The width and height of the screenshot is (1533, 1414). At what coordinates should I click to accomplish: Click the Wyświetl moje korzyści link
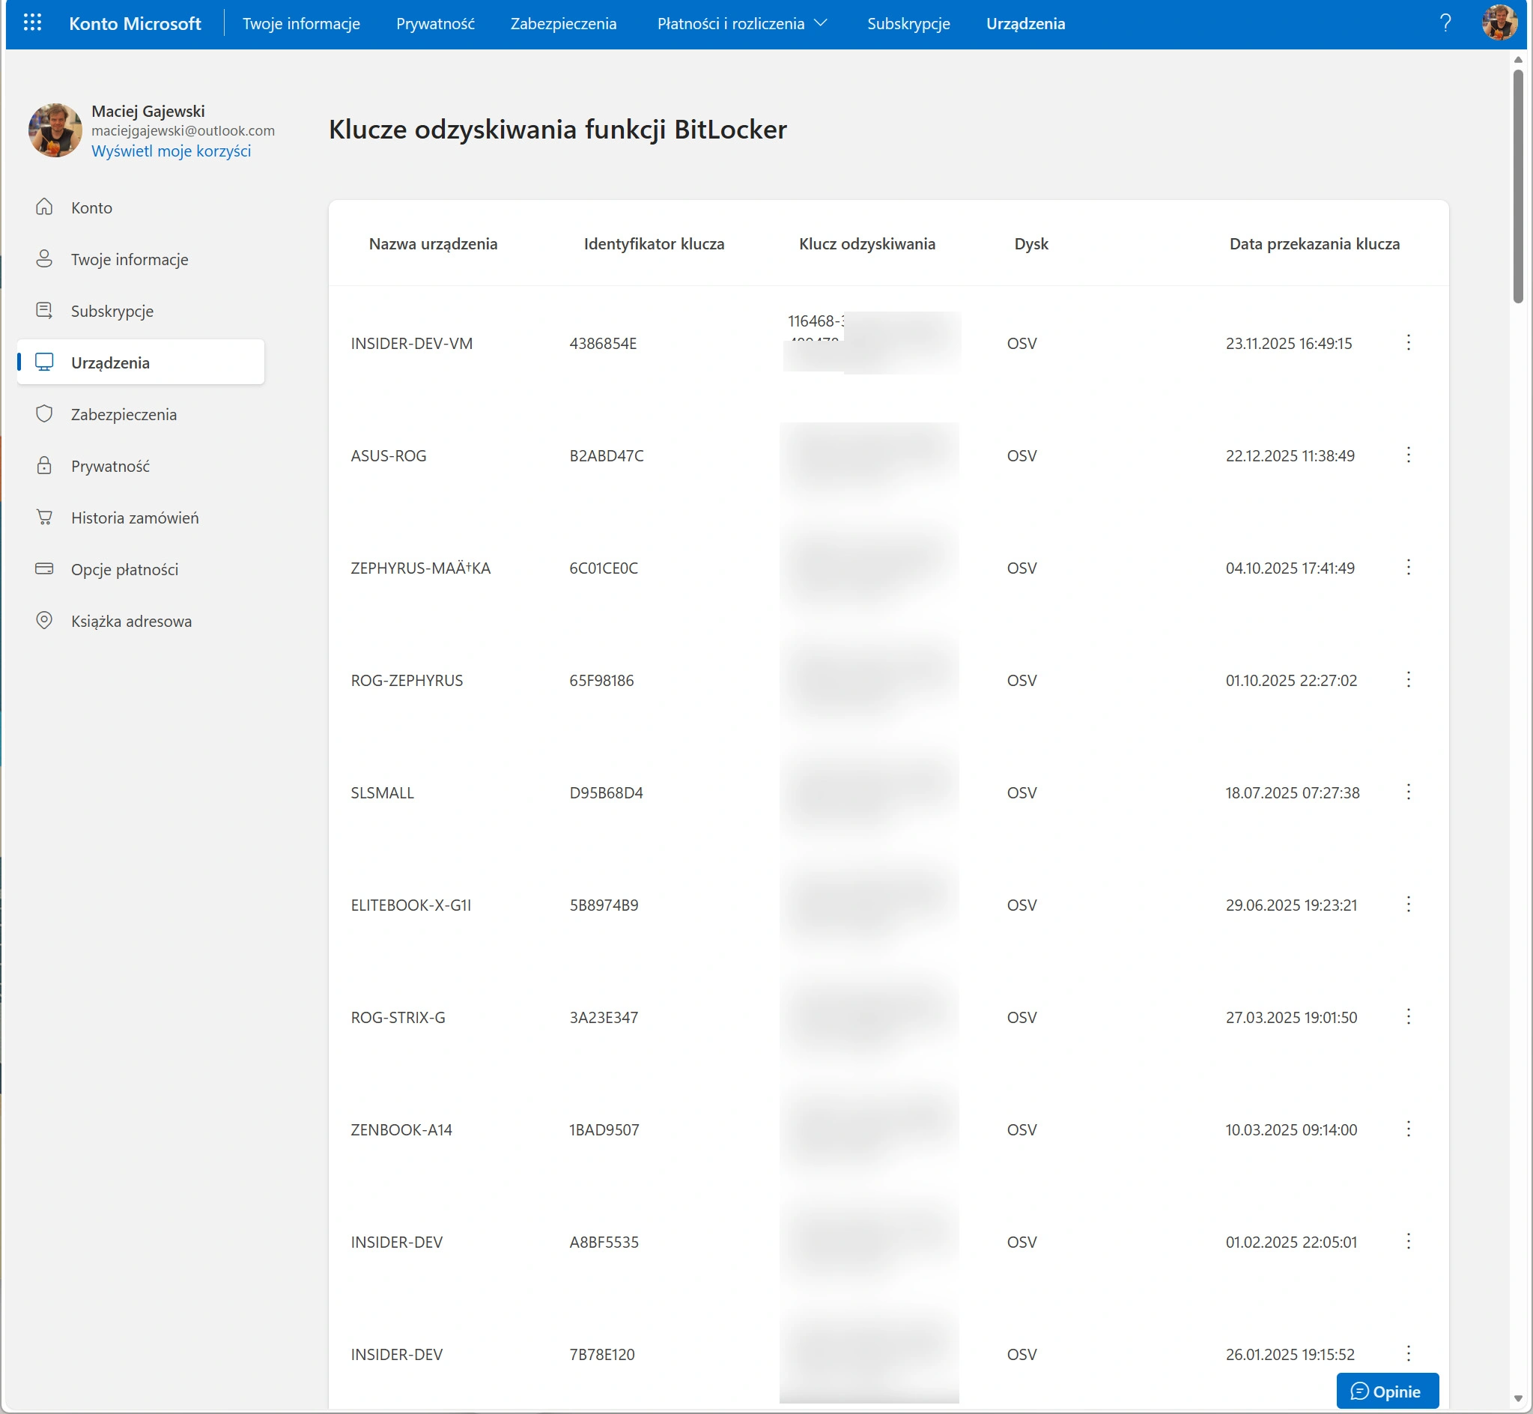pyautogui.click(x=171, y=151)
